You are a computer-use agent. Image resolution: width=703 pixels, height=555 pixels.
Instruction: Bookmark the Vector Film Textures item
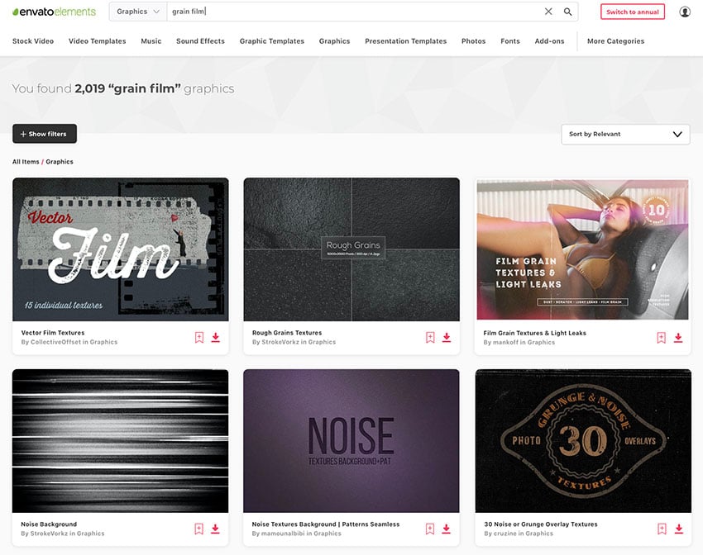coord(198,337)
